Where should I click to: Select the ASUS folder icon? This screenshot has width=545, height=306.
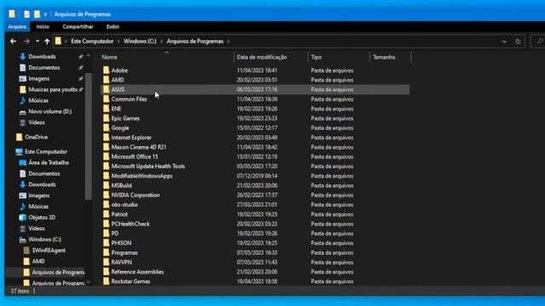106,89
